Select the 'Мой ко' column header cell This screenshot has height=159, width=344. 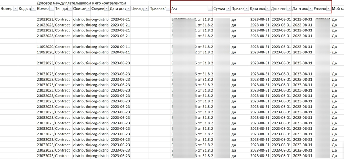coord(338,8)
